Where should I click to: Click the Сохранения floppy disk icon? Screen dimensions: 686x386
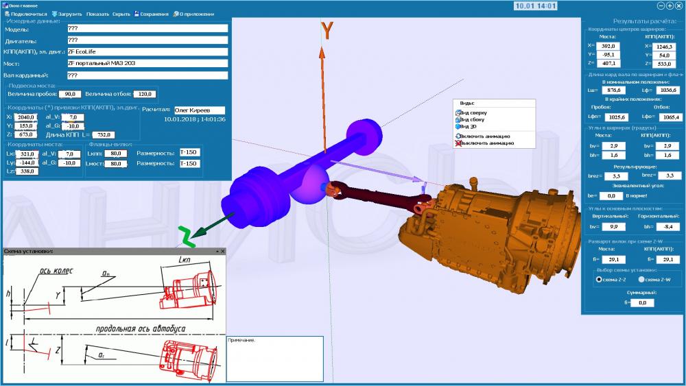pos(137,14)
